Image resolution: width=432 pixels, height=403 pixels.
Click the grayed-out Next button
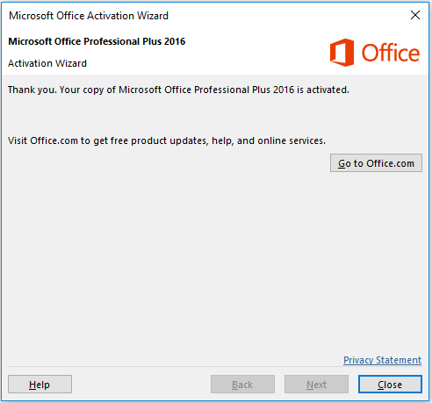pyautogui.click(x=316, y=385)
